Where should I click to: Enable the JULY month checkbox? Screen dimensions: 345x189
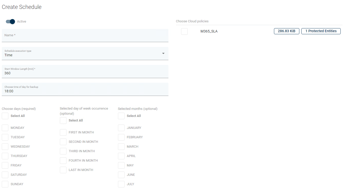[121, 184]
